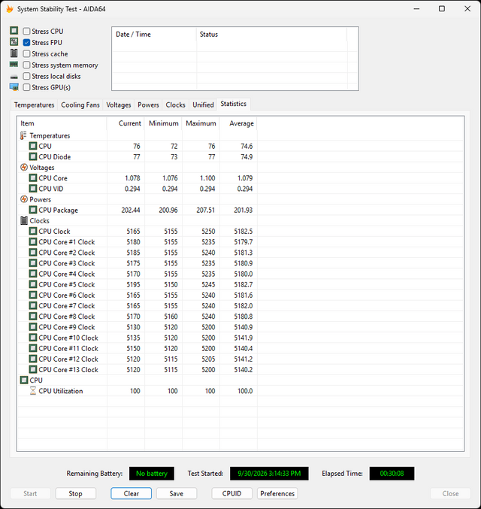Viewport: 481px width, 509px height.
Task: Click the icon next to CPU Clock row
Action: pyautogui.click(x=33, y=231)
